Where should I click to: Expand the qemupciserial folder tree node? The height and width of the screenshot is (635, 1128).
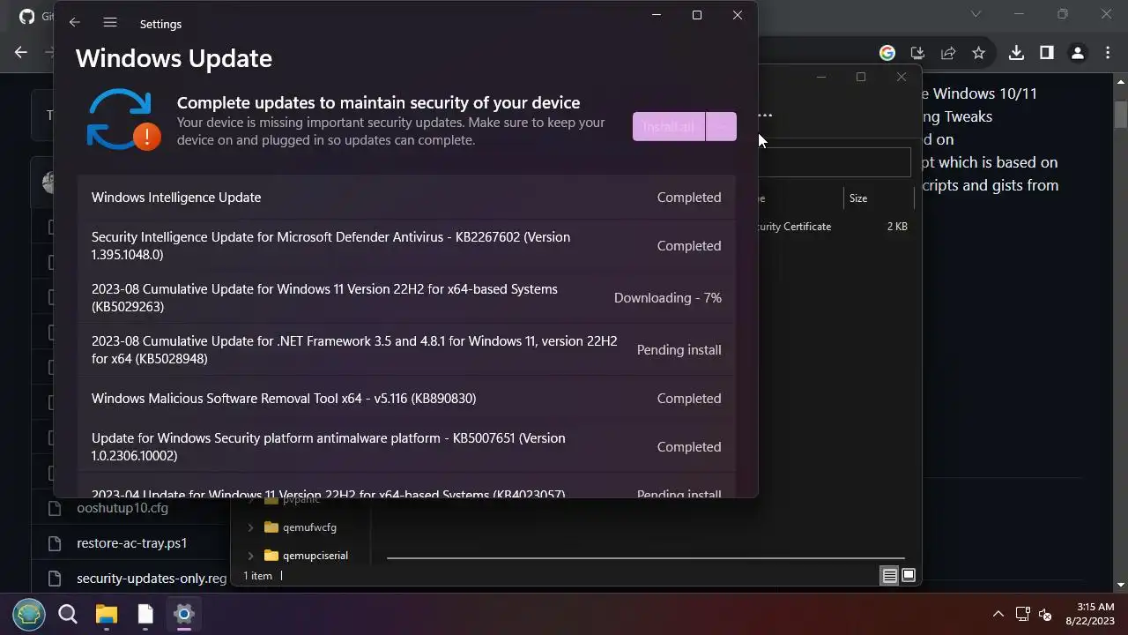pos(250,556)
